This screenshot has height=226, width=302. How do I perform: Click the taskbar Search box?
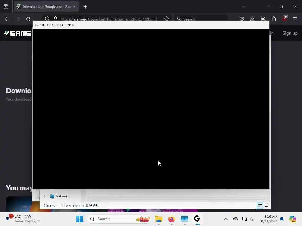point(119,219)
